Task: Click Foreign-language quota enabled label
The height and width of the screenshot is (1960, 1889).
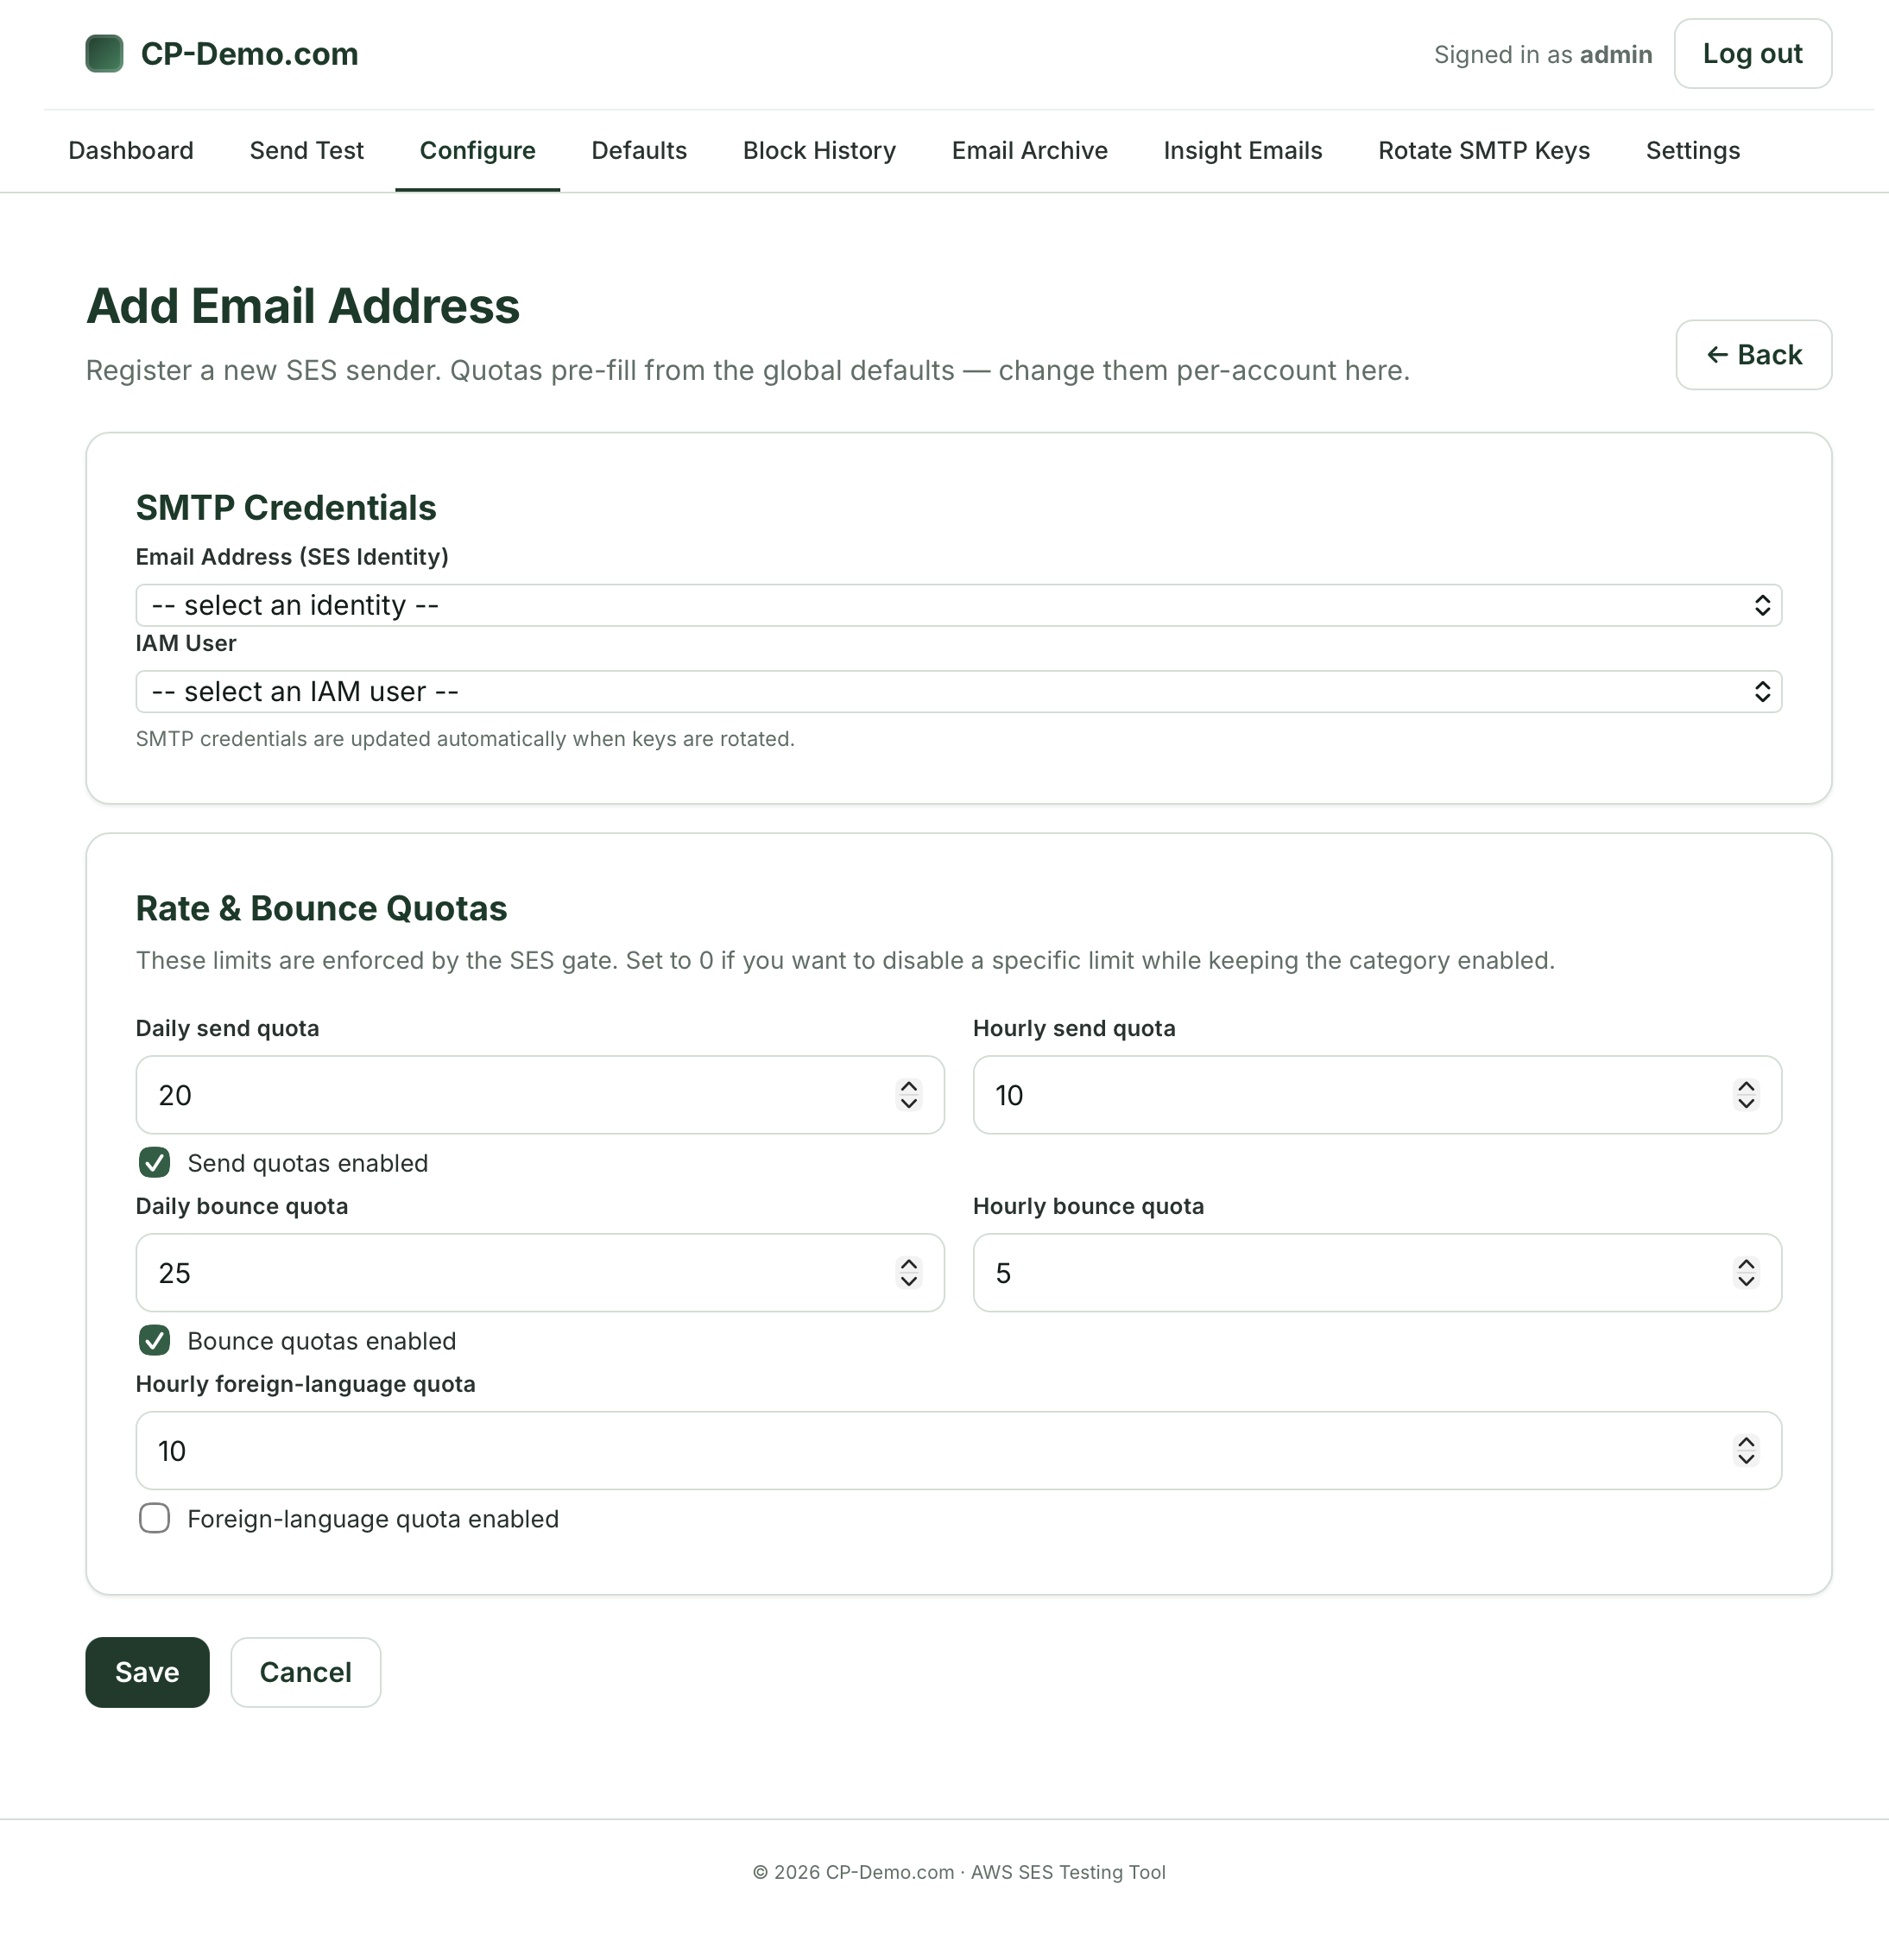Action: (372, 1519)
